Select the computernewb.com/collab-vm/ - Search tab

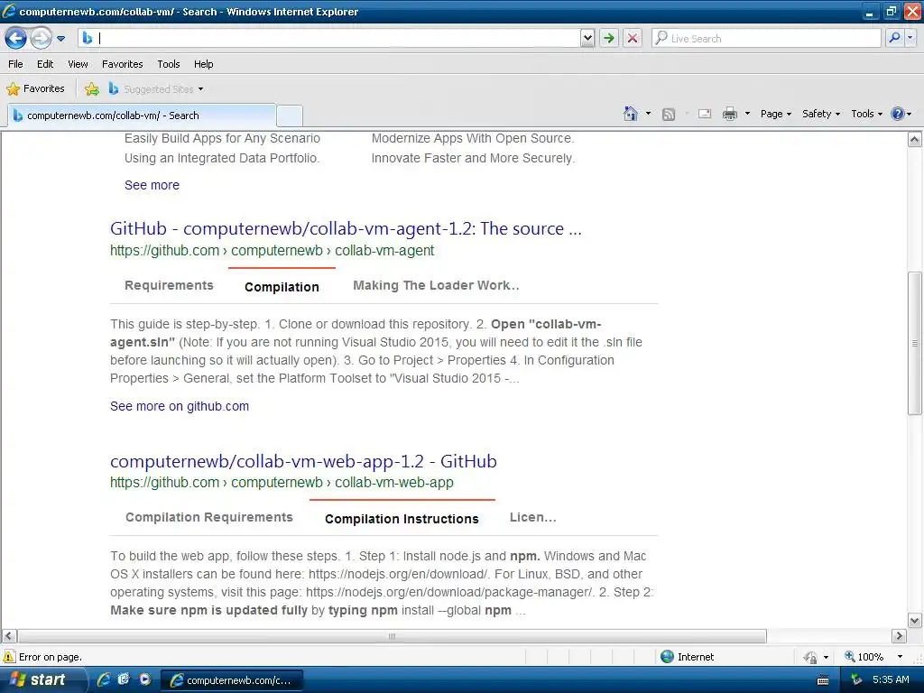(x=142, y=115)
